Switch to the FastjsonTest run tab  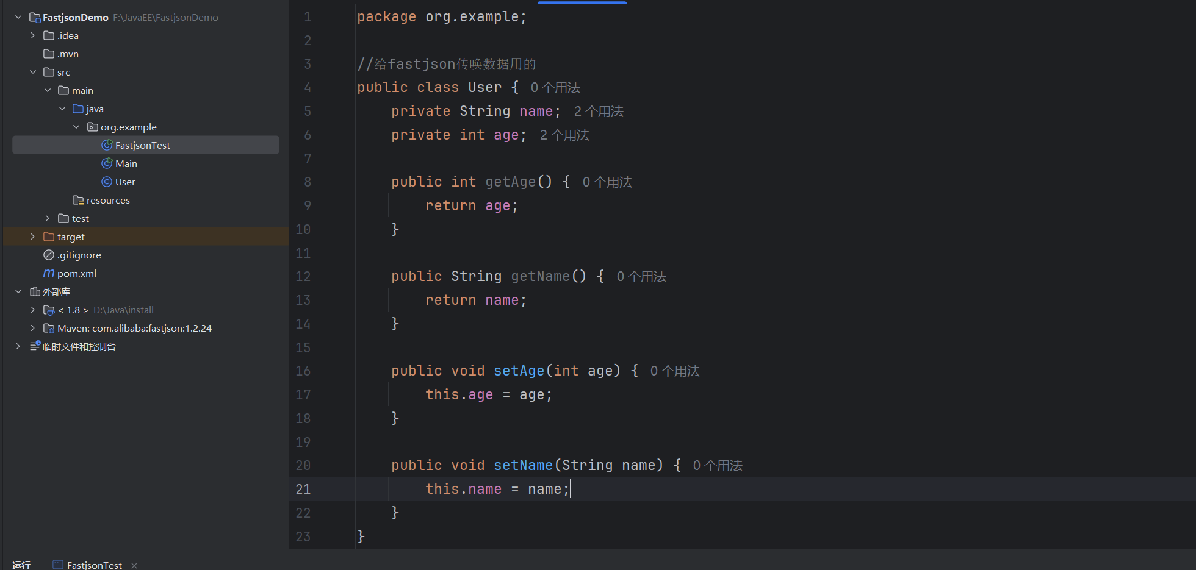pyautogui.click(x=94, y=565)
